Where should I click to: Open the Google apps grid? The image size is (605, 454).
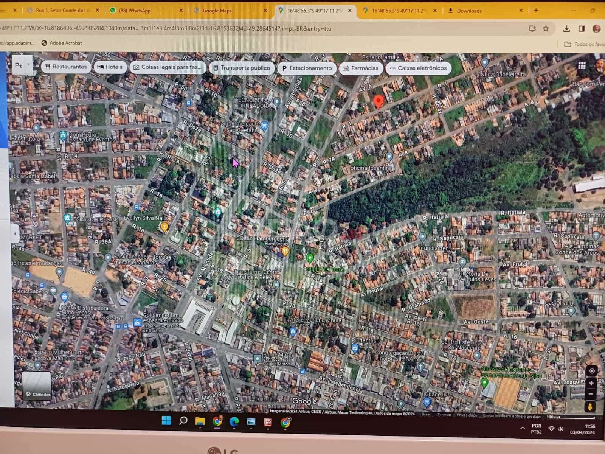[x=582, y=66]
